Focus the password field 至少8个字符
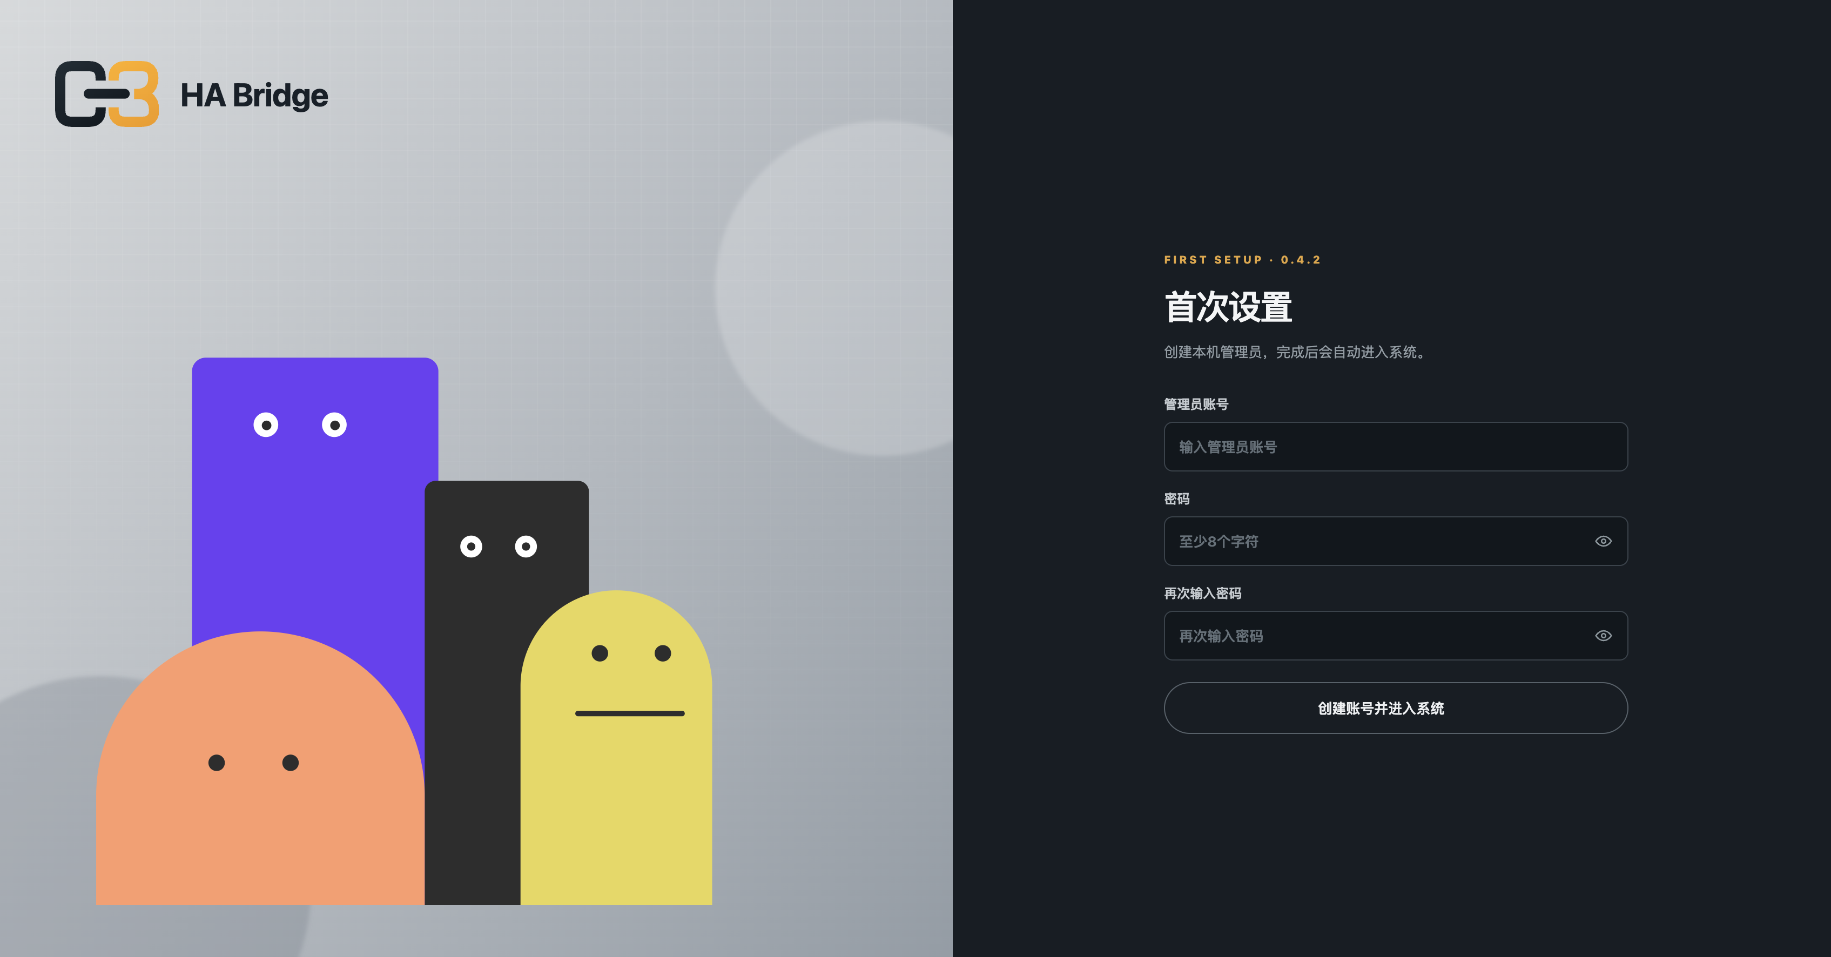The image size is (1831, 957). coord(1395,541)
